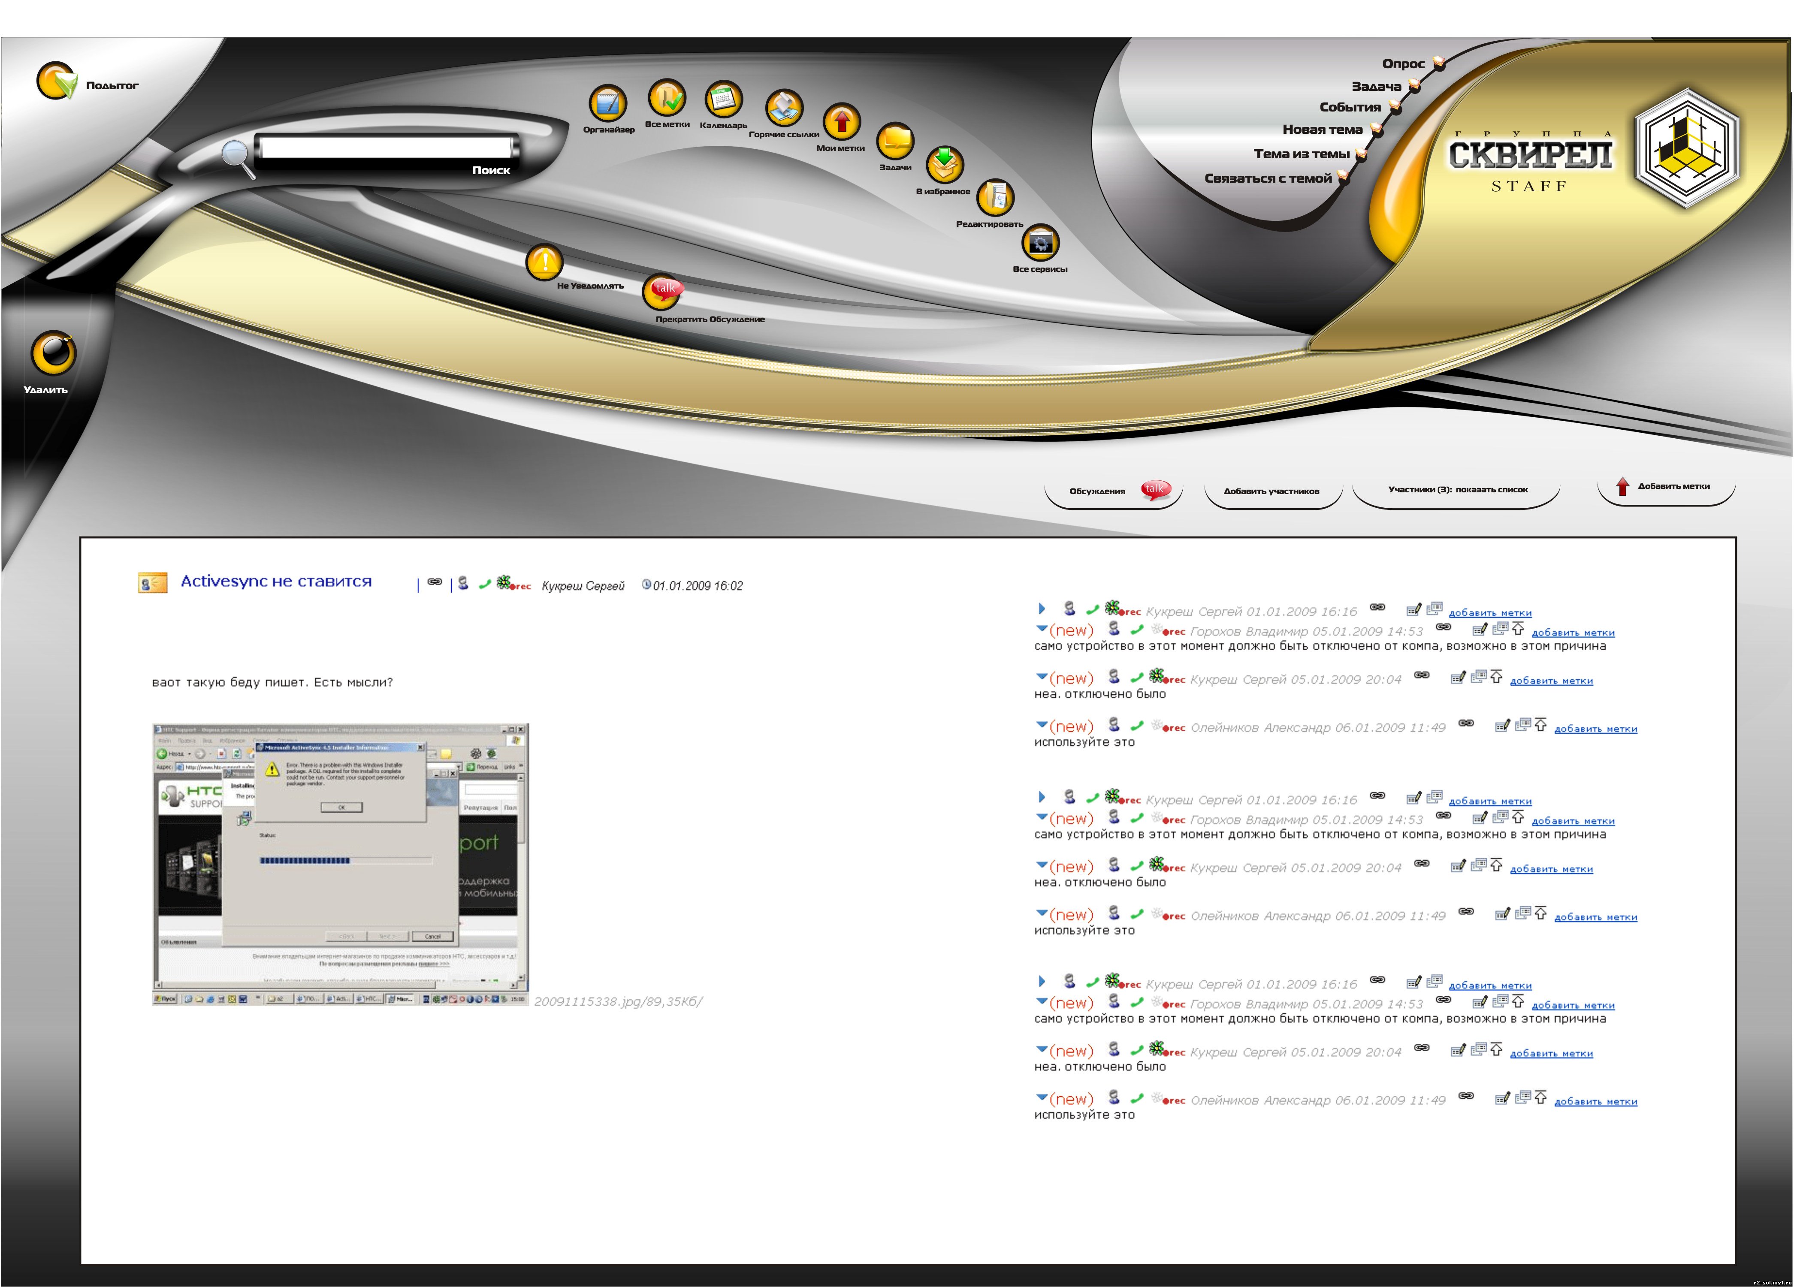Expand the first collapsed Кукреш Сергей 16:16 reply
1794x1287 pixels.
(1042, 609)
